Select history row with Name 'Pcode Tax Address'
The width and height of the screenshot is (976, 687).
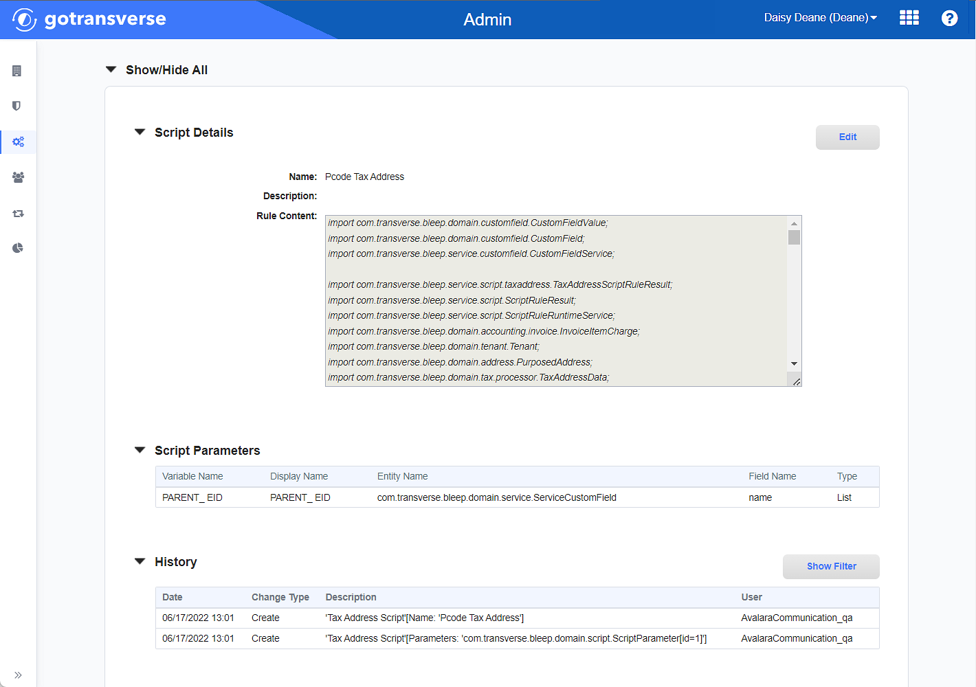pos(517,618)
